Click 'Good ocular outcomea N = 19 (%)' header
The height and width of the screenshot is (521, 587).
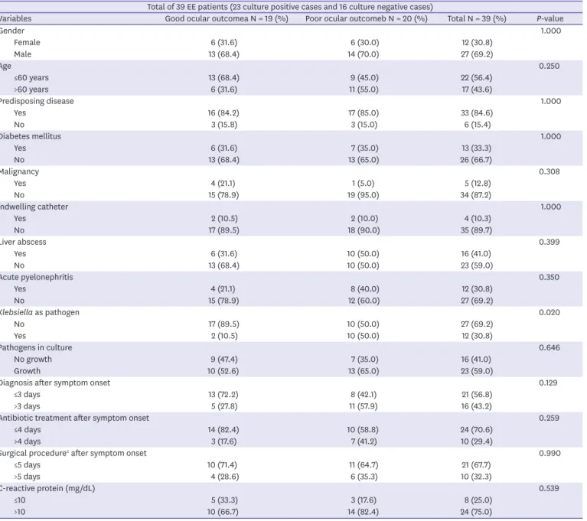(x=227, y=18)
